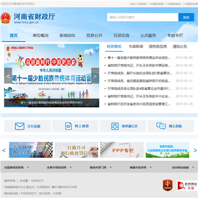Open PPP专栏 banner thumbnail
Viewport: 198px width, 198px height.
122,150
